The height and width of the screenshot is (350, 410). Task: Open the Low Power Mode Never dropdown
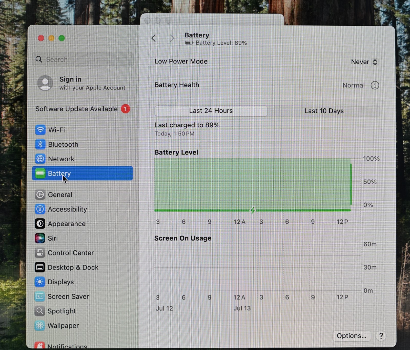364,62
